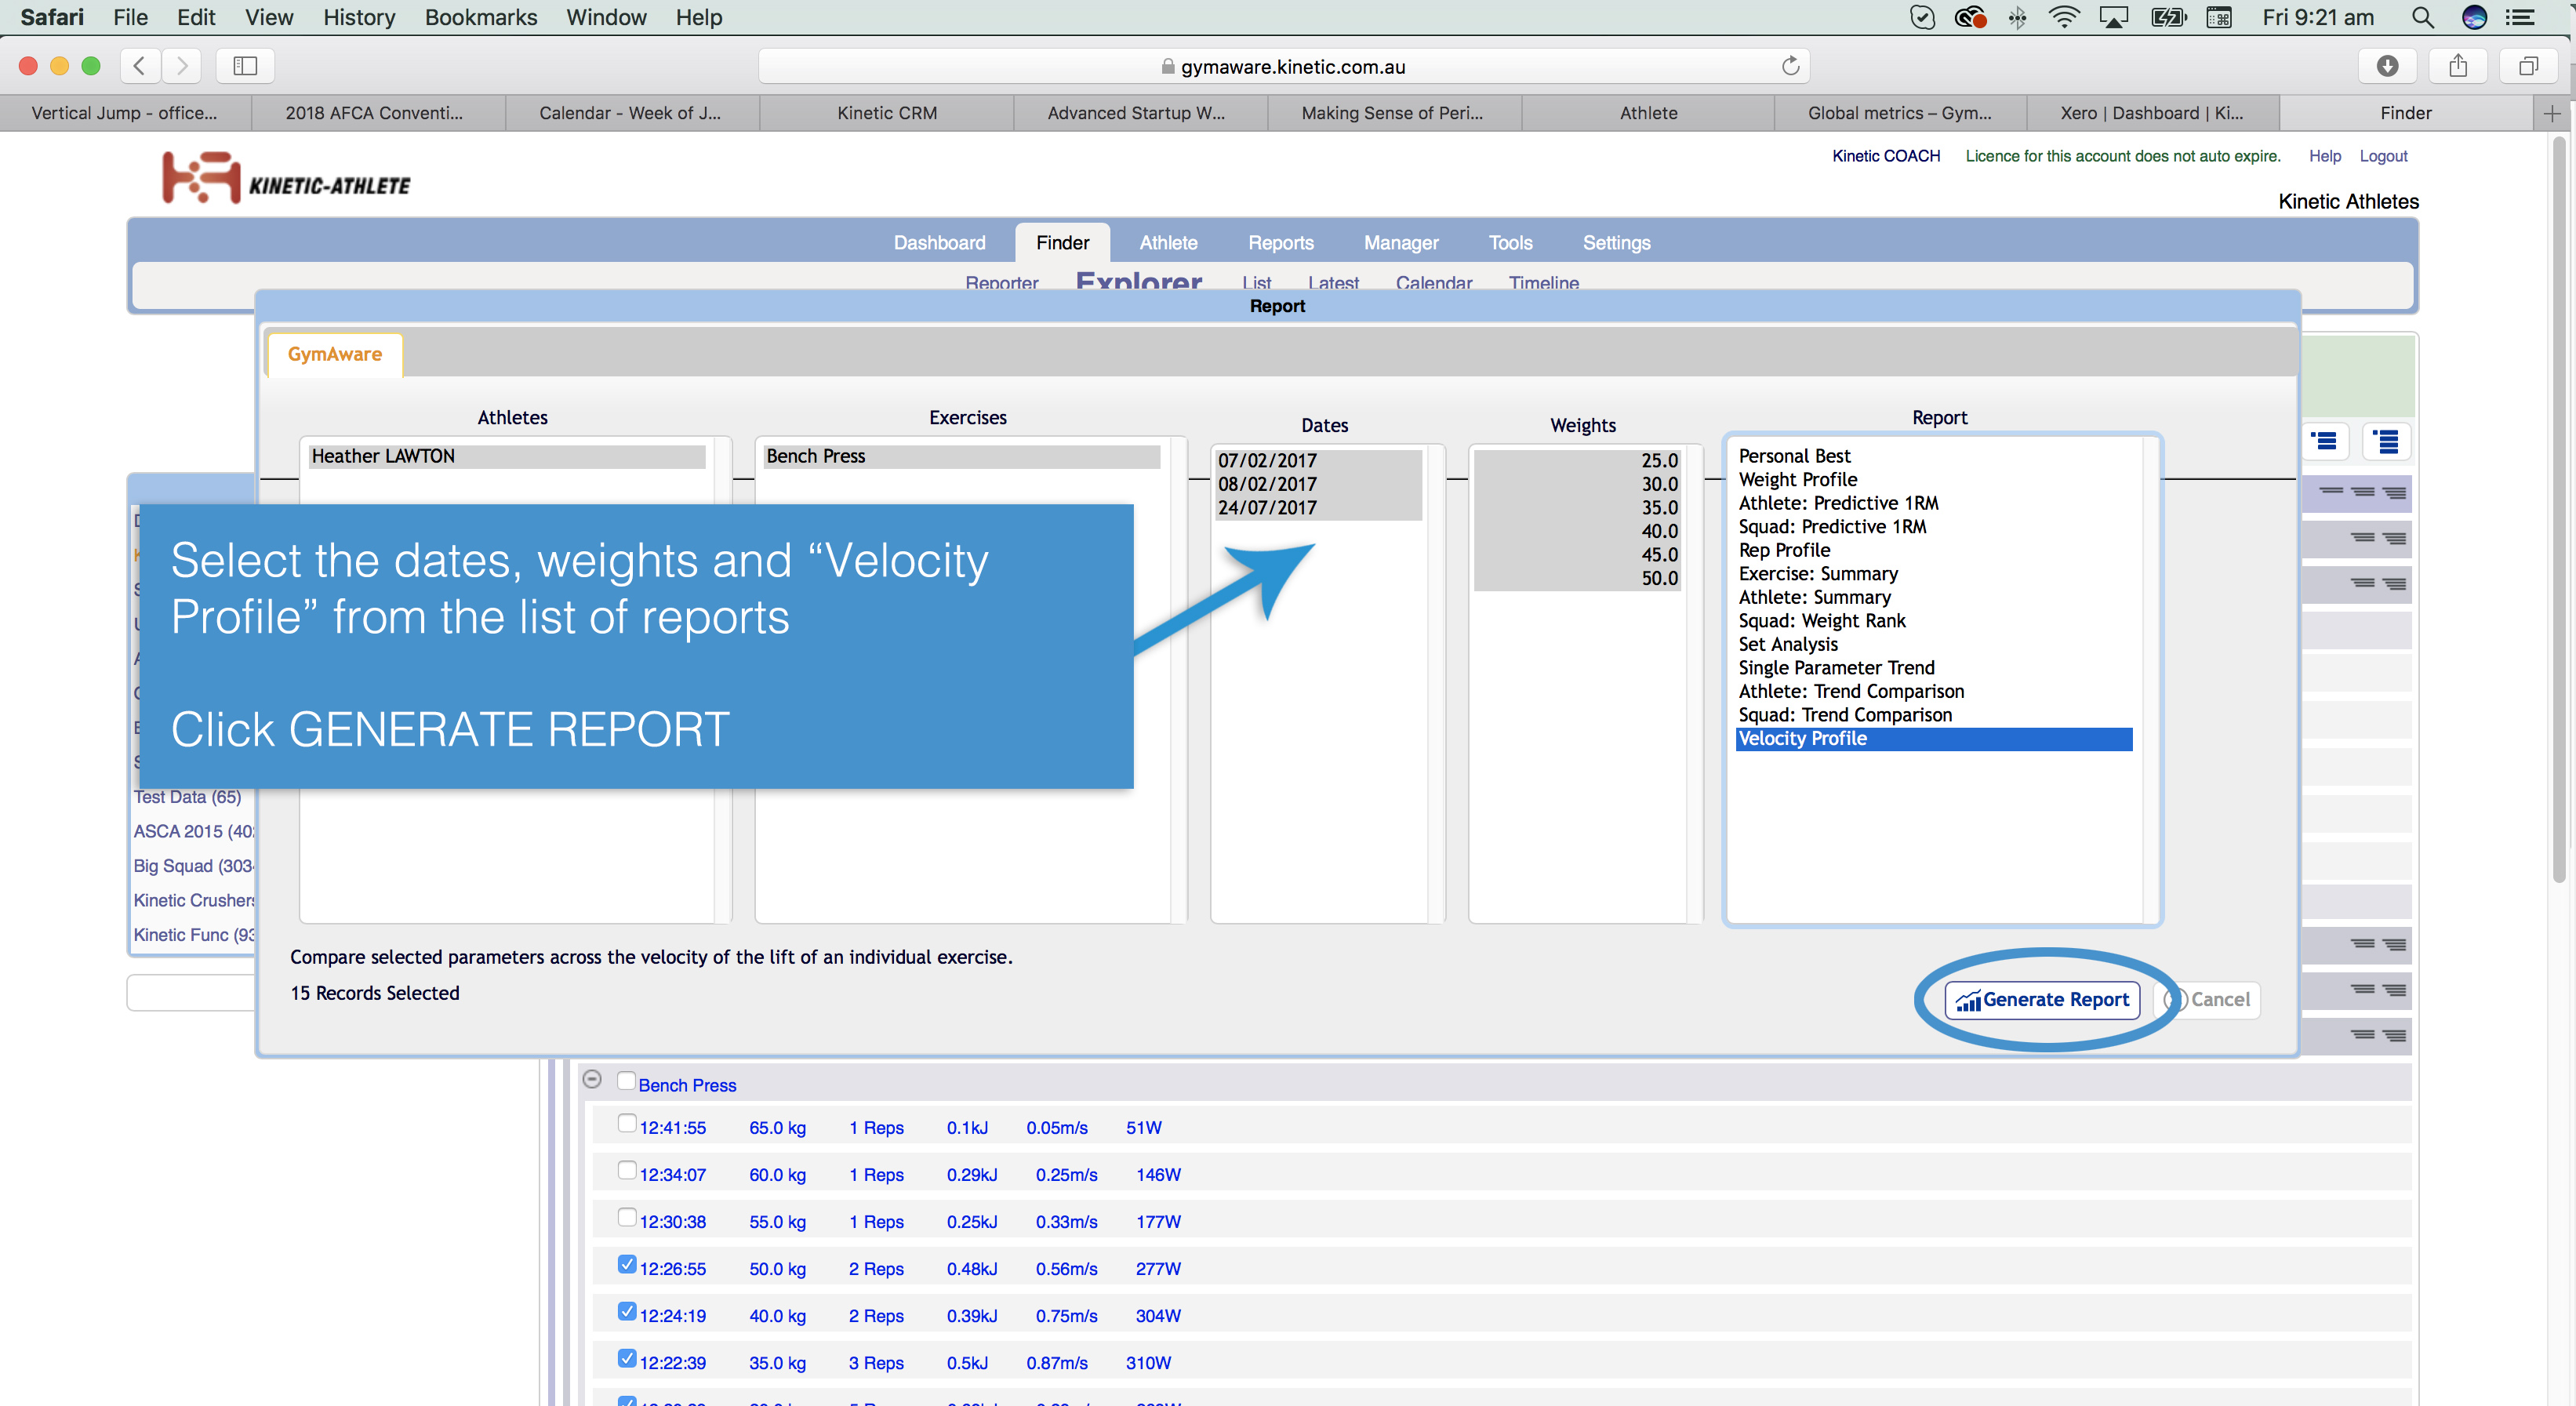Select date 07/02/2017
Viewport: 2576px width, 1406px height.
[x=1318, y=461]
